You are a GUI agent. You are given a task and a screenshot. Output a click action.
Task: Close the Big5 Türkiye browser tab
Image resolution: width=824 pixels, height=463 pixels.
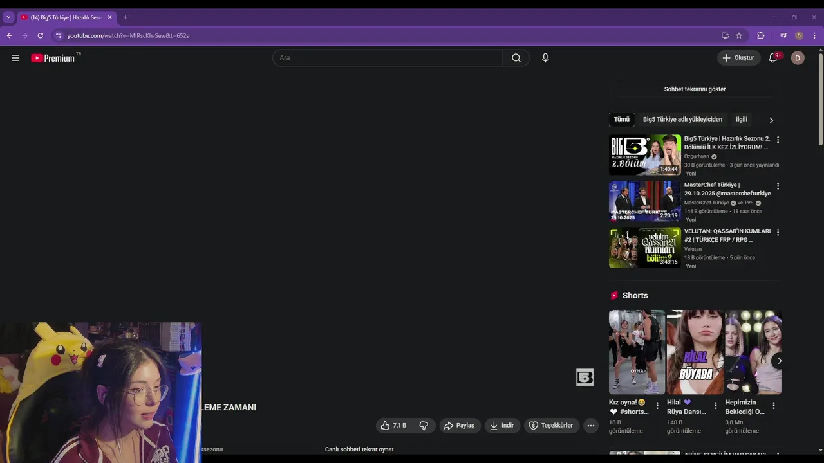109,17
